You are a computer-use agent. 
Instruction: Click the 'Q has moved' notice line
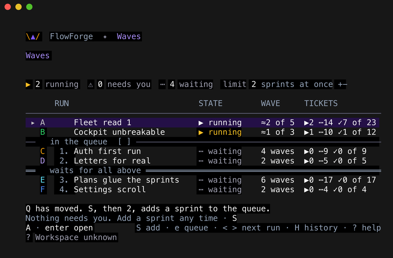[x=148, y=209]
